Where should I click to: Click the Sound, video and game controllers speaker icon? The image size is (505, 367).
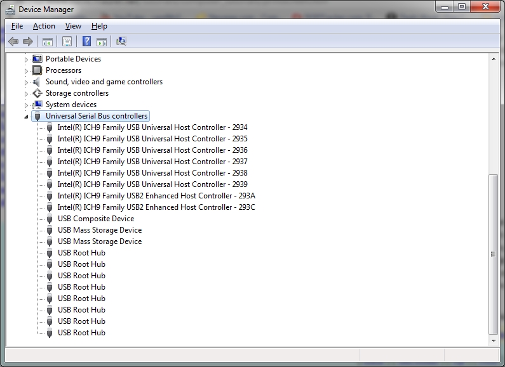[x=36, y=82]
